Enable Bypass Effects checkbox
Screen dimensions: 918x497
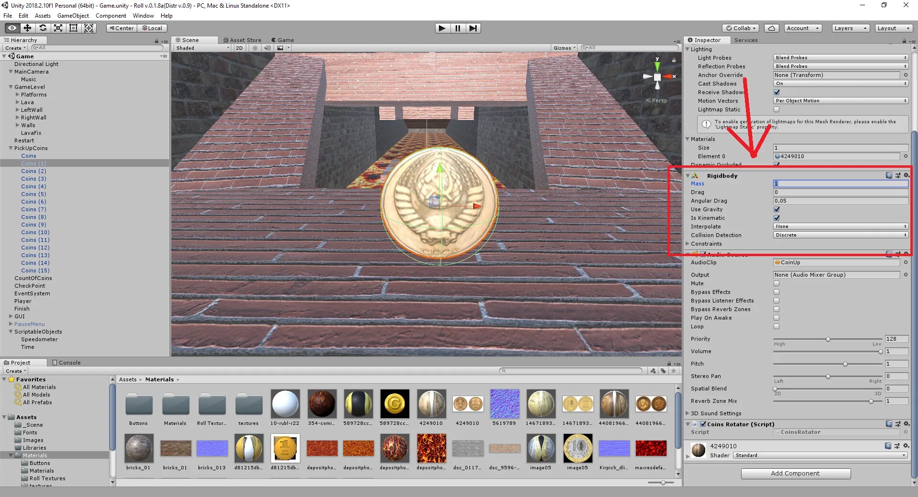point(776,292)
